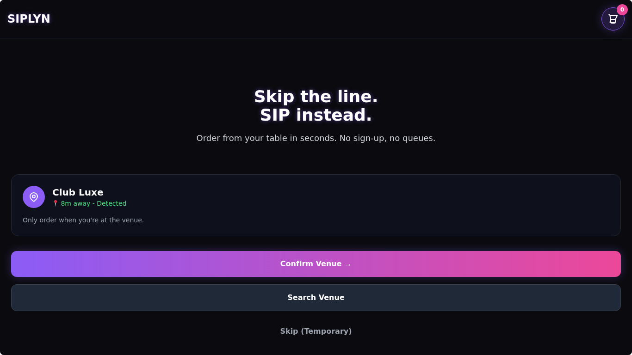The image size is (632, 355).
Task: Select the Club Luxe venue name
Action: click(x=78, y=192)
